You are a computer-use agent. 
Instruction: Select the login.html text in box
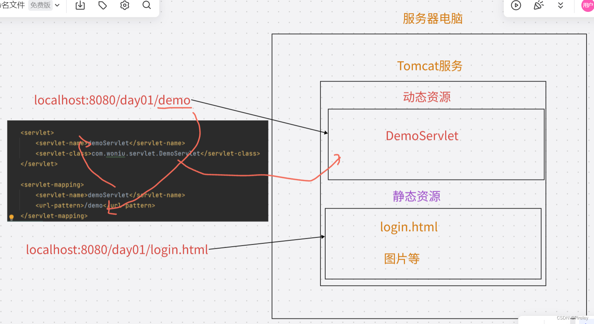[x=409, y=227]
